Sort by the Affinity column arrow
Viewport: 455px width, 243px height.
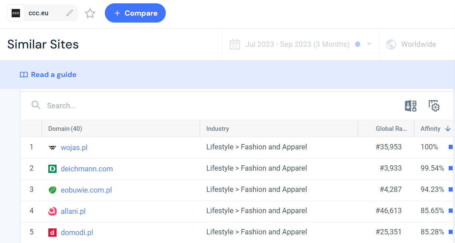[448, 129]
